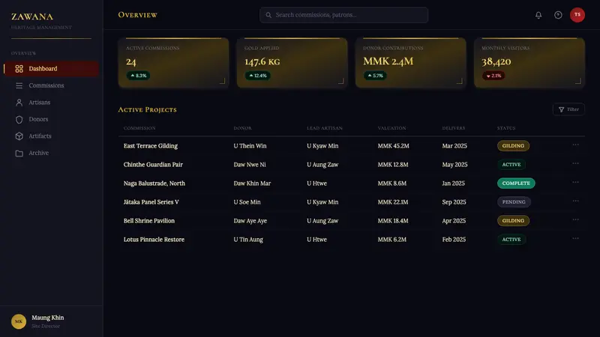Click the 147.6 KG gold applied value
The height and width of the screenshot is (337, 600).
pyautogui.click(x=262, y=61)
